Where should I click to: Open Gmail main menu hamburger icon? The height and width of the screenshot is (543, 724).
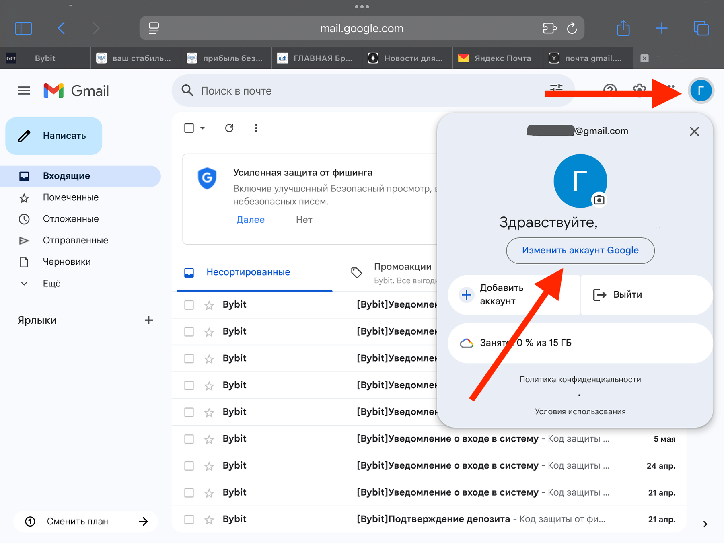24,91
